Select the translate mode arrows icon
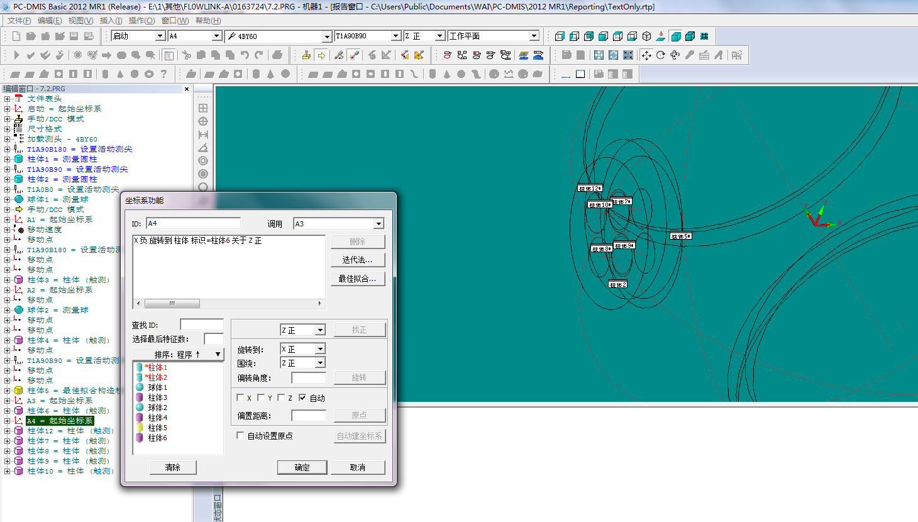 (x=646, y=55)
